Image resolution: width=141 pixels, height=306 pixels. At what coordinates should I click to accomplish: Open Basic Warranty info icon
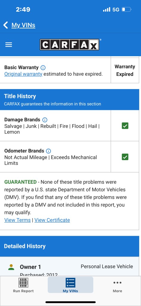[x=43, y=68]
